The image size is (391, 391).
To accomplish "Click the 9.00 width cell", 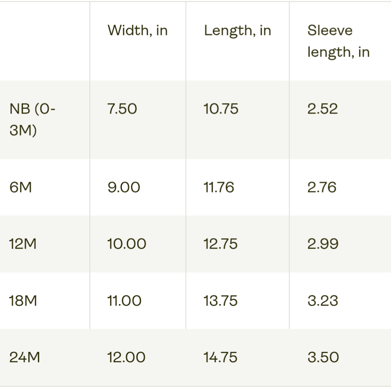I will [124, 187].
